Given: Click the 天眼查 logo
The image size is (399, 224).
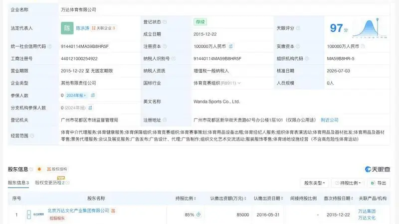Looking at the screenshot, I should point(378,169).
